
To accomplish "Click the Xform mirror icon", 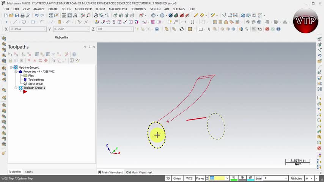I will pyautogui.click(x=131, y=22).
